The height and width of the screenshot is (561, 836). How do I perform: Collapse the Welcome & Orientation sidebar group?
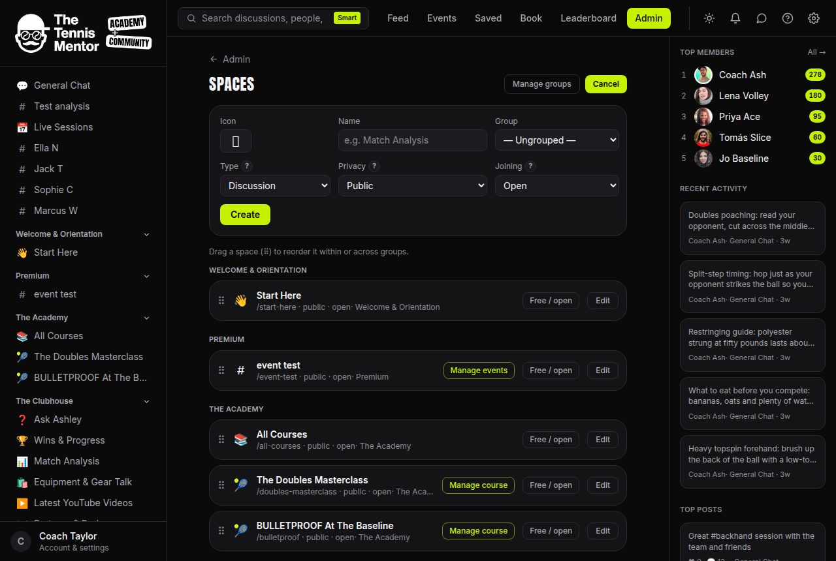[146, 234]
